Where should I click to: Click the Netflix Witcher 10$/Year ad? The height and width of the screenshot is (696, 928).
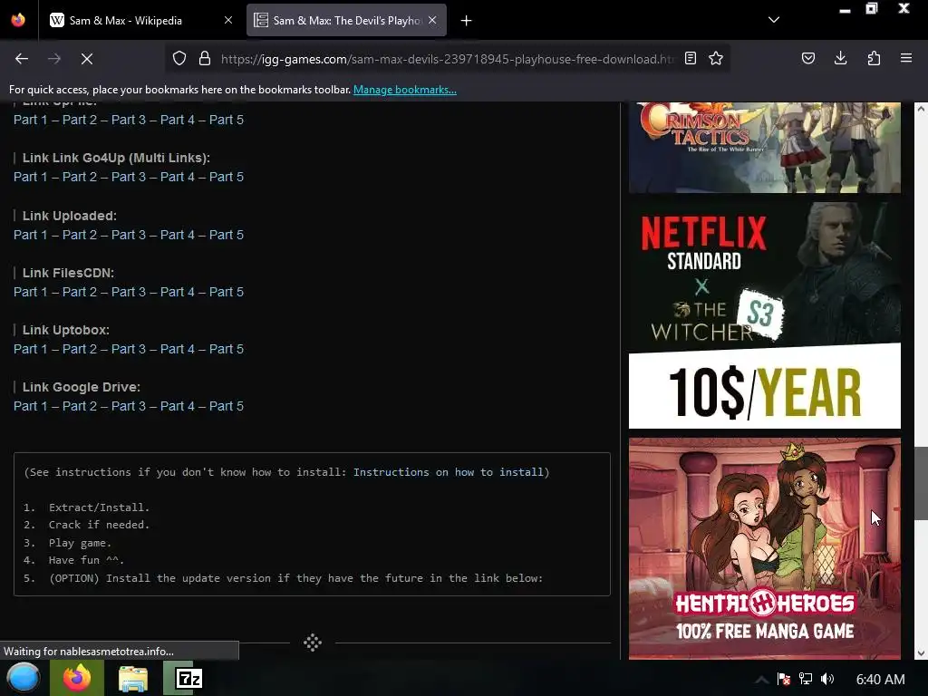765,315
